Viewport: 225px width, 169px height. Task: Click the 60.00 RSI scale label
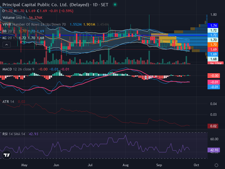point(214,139)
